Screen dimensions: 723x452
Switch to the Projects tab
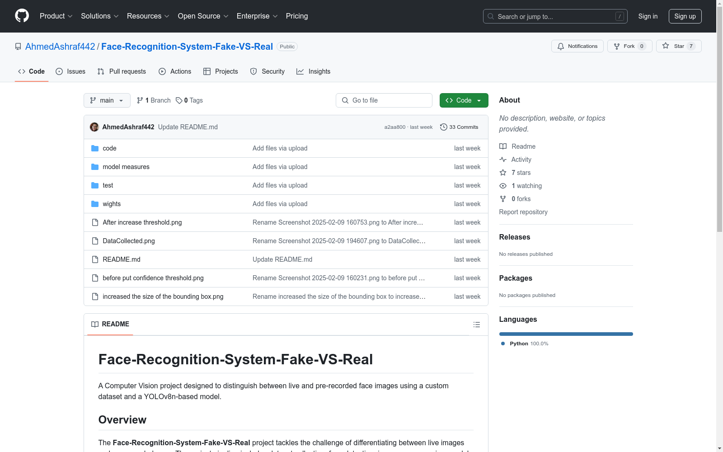pyautogui.click(x=221, y=71)
